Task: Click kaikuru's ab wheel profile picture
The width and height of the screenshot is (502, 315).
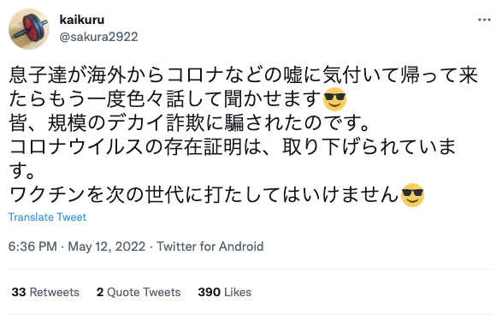Action: (x=29, y=29)
